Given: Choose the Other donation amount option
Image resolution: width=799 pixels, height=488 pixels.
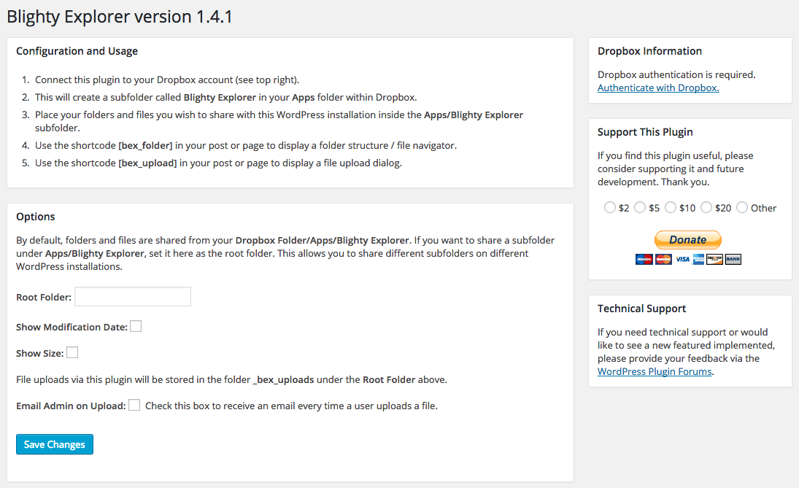Looking at the screenshot, I should [742, 207].
